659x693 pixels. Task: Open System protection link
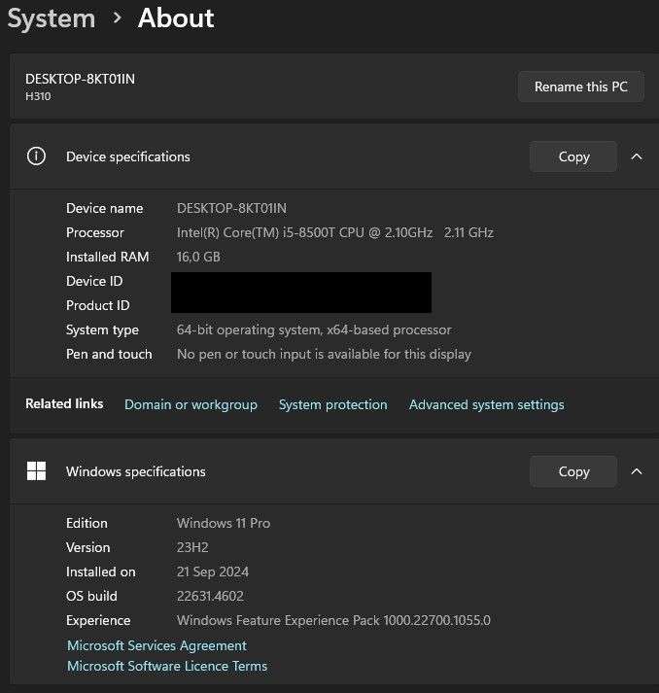coord(332,405)
